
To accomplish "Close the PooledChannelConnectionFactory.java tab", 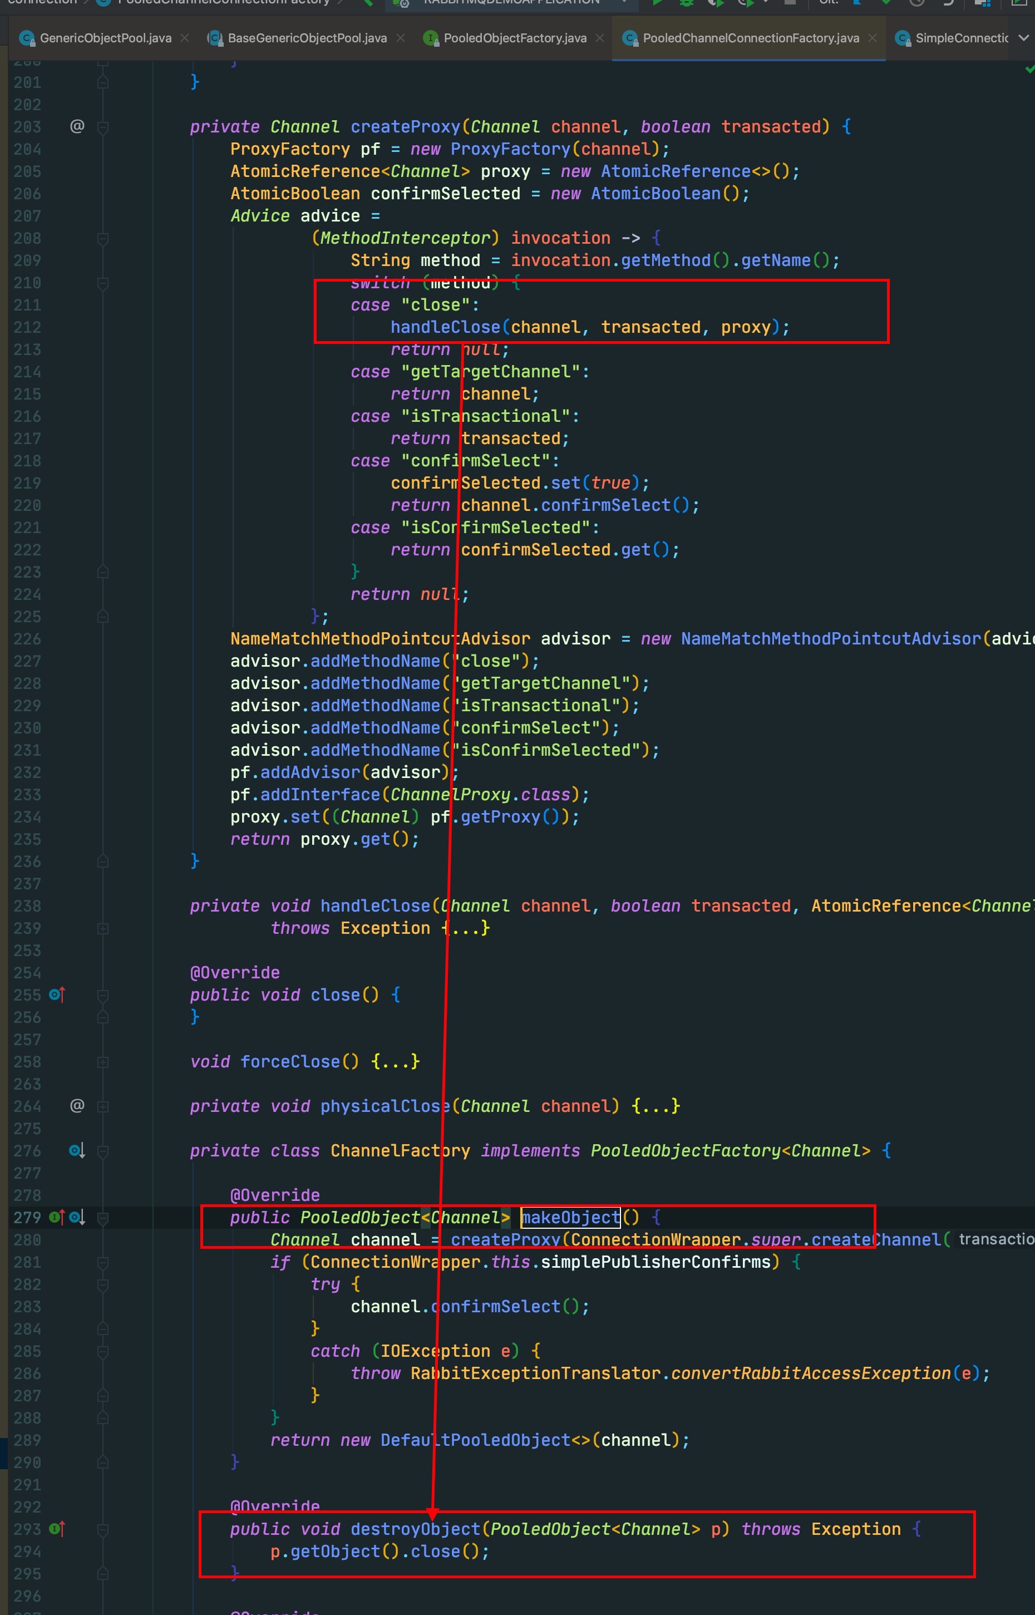I will 873,38.
